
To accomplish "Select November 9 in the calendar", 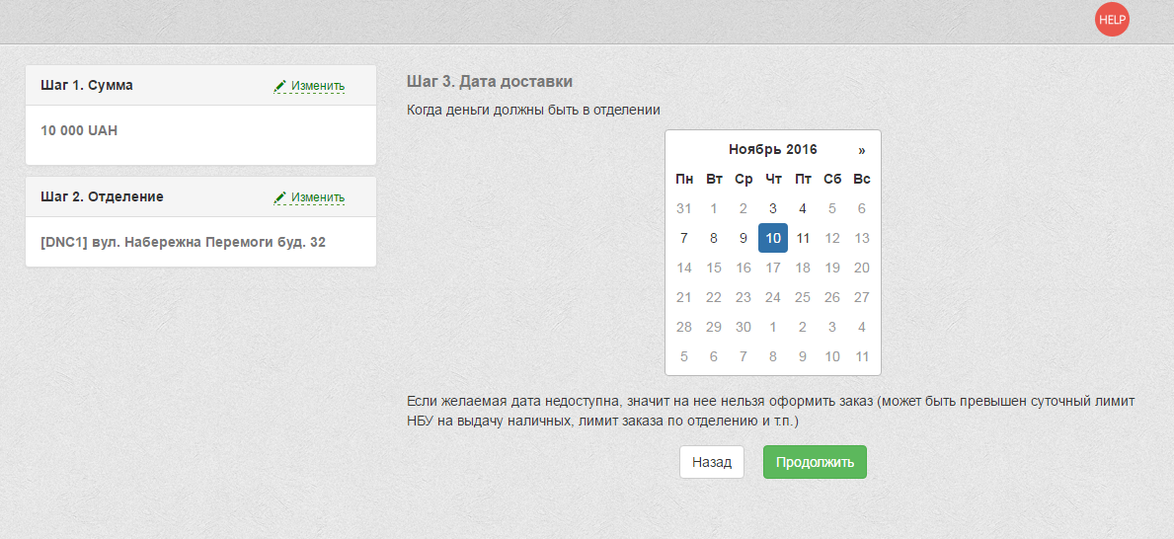I will tap(744, 238).
